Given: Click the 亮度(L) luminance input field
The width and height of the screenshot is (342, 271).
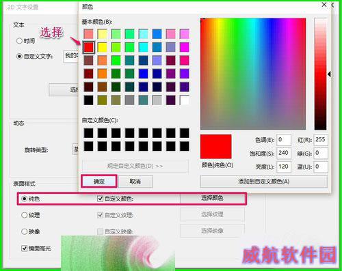Looking at the screenshot, I should (x=284, y=167).
